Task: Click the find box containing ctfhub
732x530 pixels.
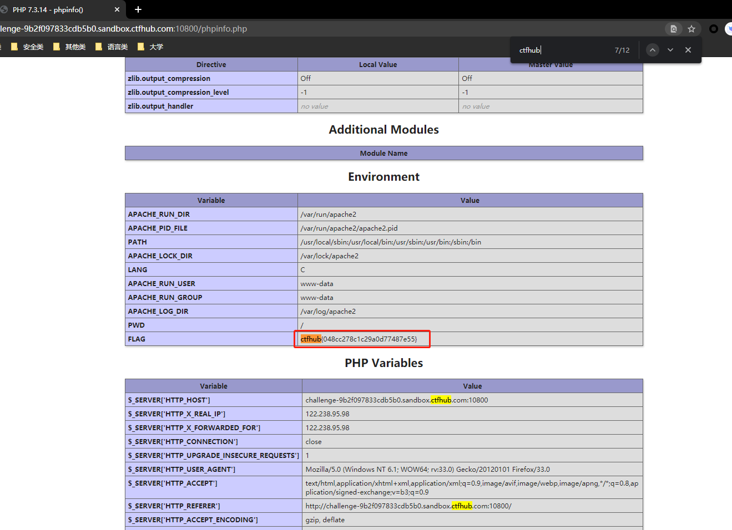Action: 561,50
